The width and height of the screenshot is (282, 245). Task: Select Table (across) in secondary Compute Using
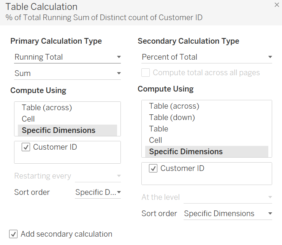(x=174, y=106)
